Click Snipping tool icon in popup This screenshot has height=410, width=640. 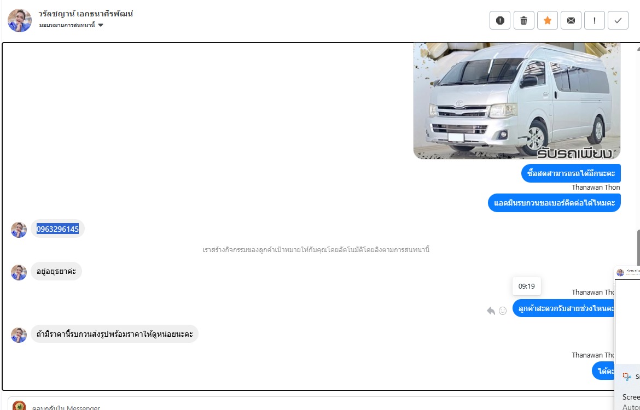tap(627, 377)
